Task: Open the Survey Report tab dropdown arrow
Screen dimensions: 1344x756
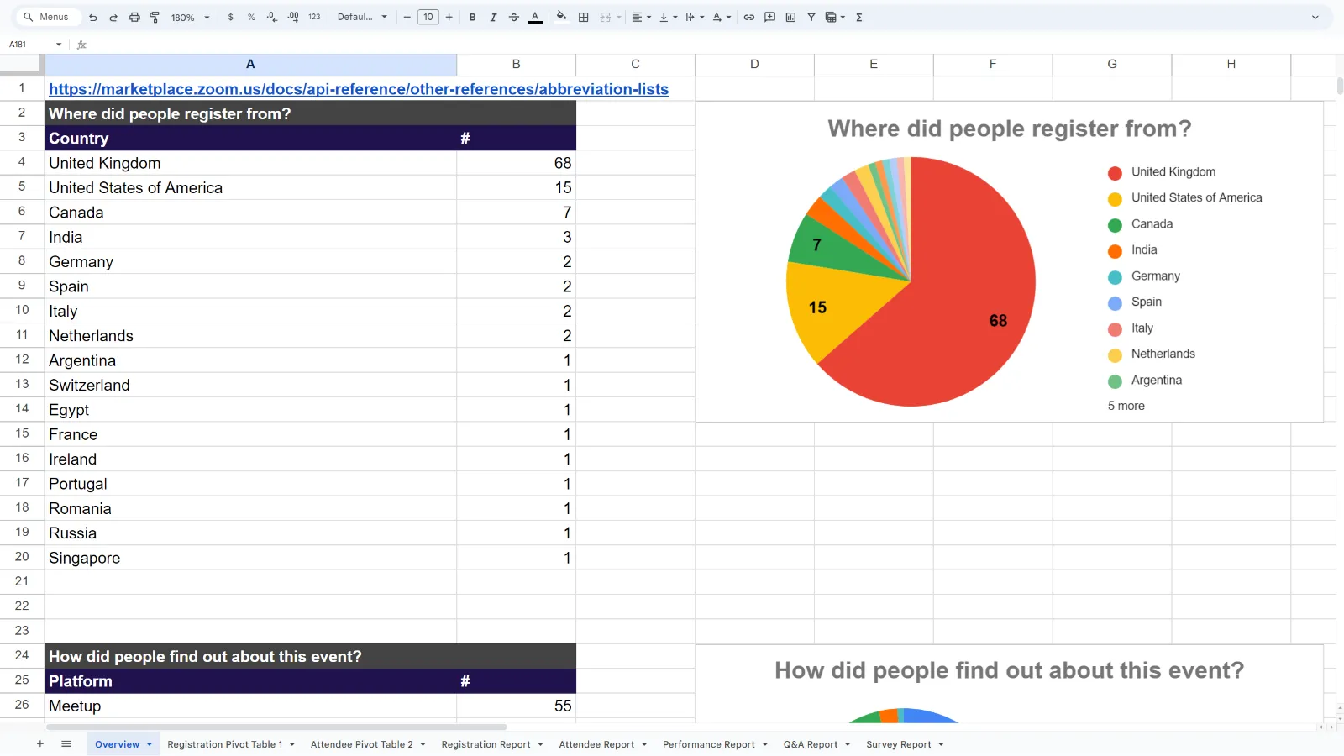Action: point(941,744)
